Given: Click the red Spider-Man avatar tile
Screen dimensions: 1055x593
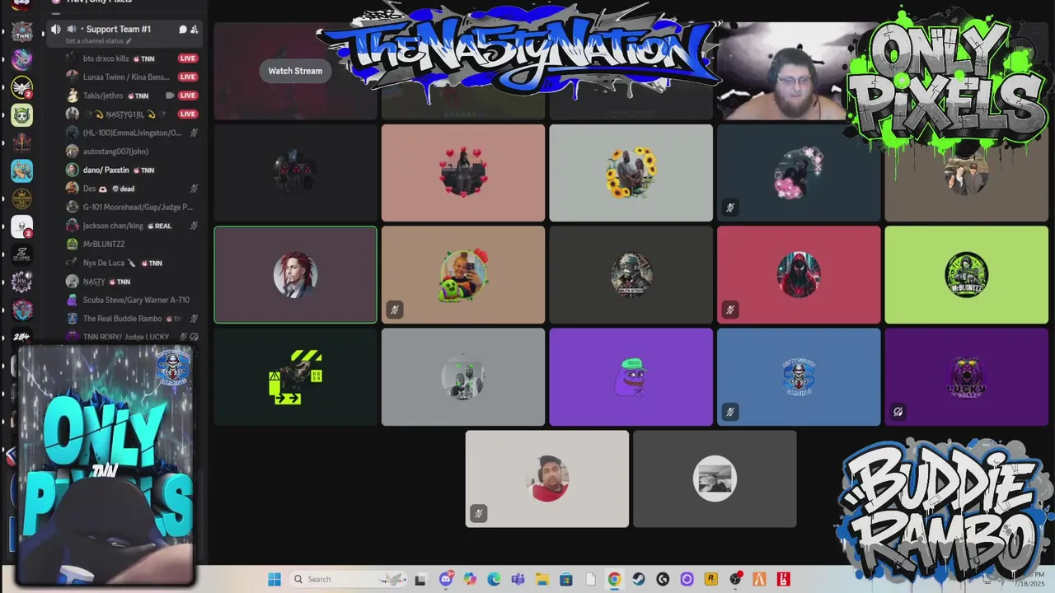Looking at the screenshot, I should click(x=799, y=275).
